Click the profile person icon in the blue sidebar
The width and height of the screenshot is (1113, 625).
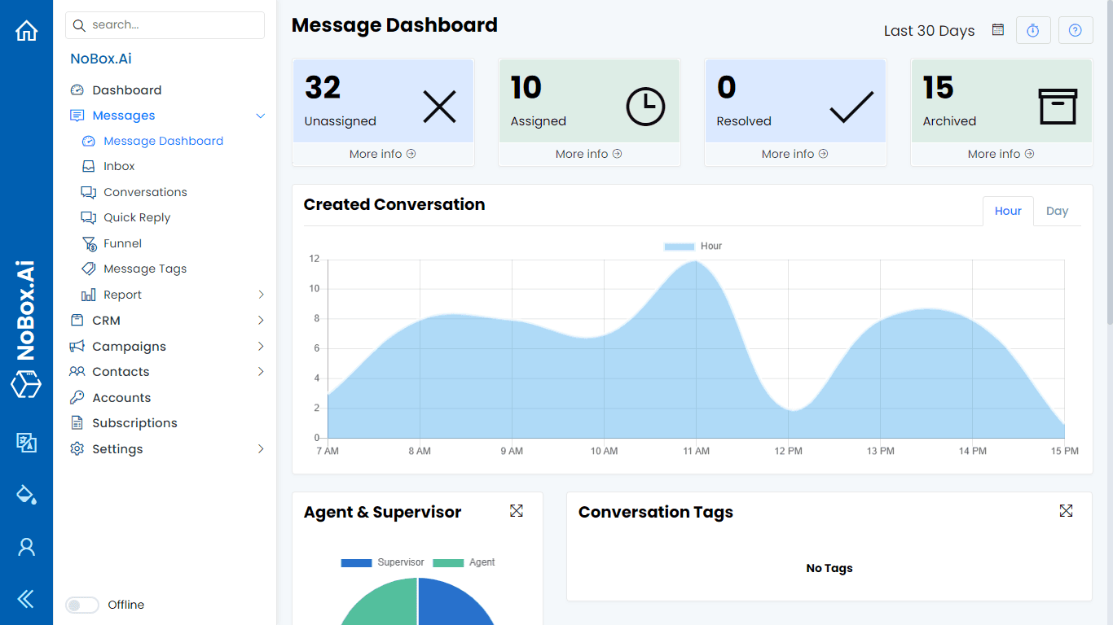pyautogui.click(x=27, y=547)
